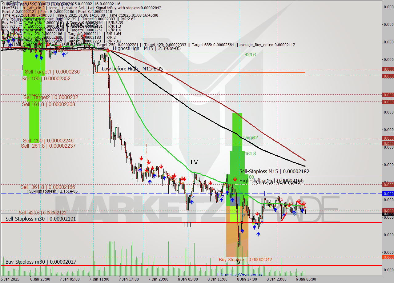The height and width of the screenshot is (283, 394).
Task: Click the blue price tag on price scale
Action: [388, 193]
